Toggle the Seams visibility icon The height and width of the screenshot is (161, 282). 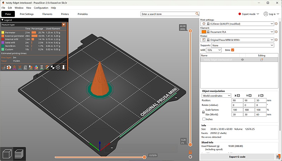tap(25, 67)
